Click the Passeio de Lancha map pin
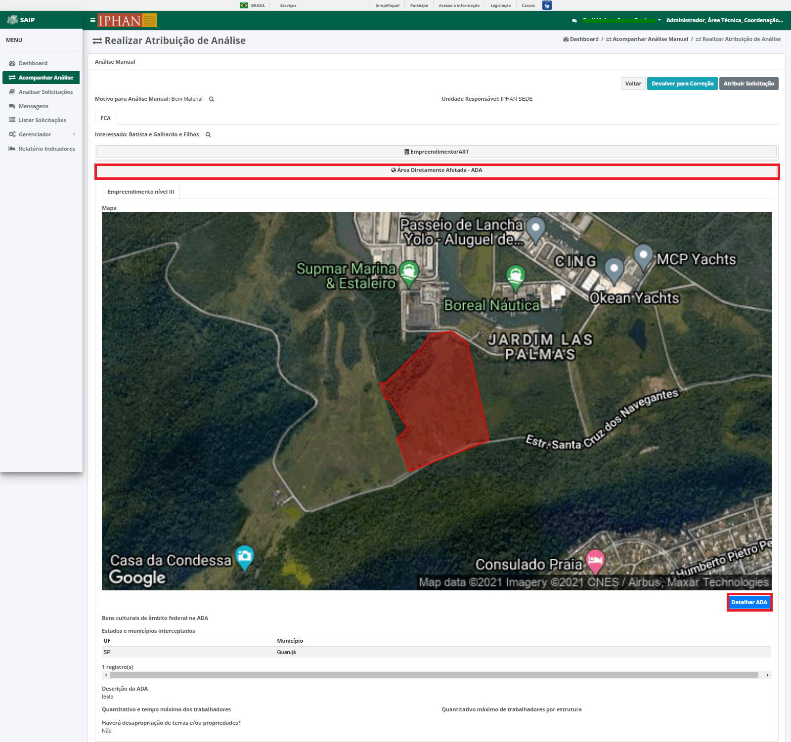 [535, 230]
